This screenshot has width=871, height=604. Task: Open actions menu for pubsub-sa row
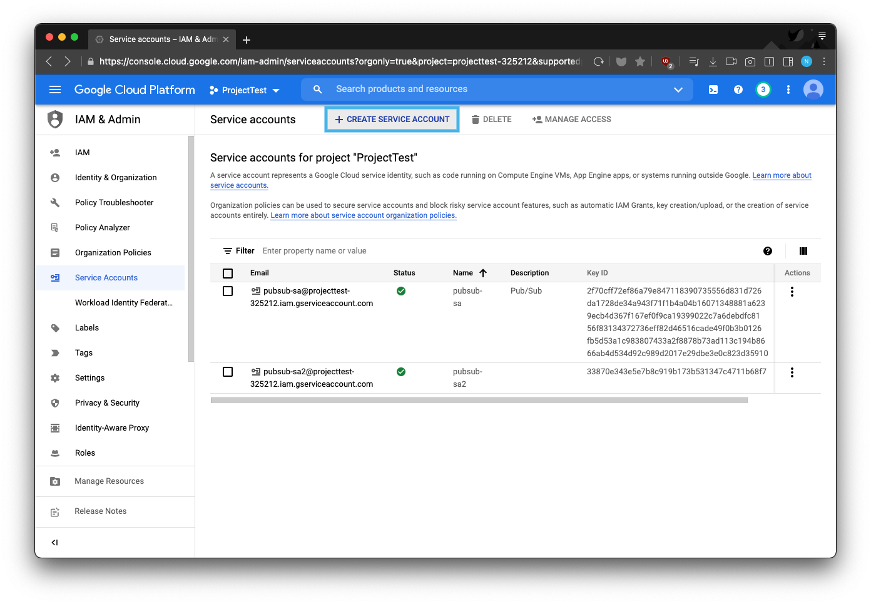(x=792, y=292)
